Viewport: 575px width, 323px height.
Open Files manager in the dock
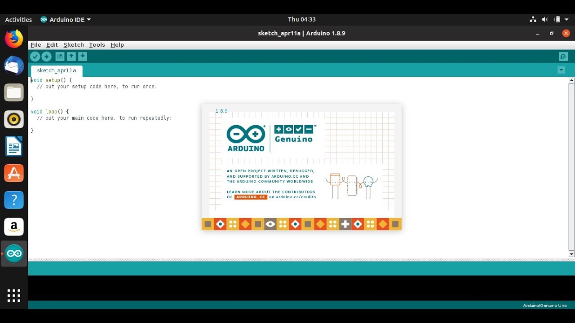(x=14, y=93)
